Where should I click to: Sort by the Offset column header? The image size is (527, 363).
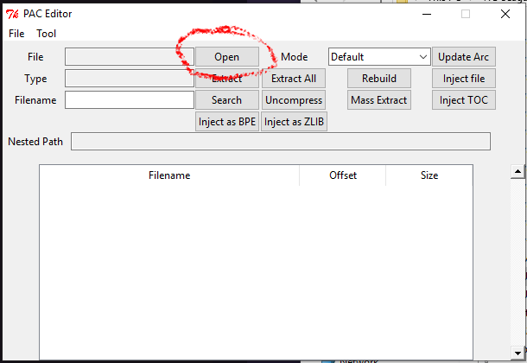pos(342,175)
